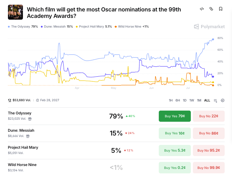Click gift icon next to The Odyssey volume
The height and width of the screenshot is (176, 232).
click(x=30, y=119)
